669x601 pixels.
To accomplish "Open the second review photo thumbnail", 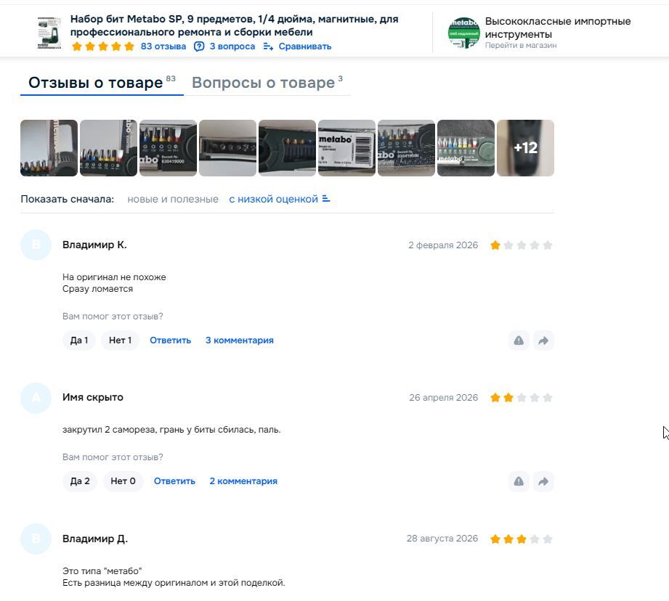I will (109, 148).
